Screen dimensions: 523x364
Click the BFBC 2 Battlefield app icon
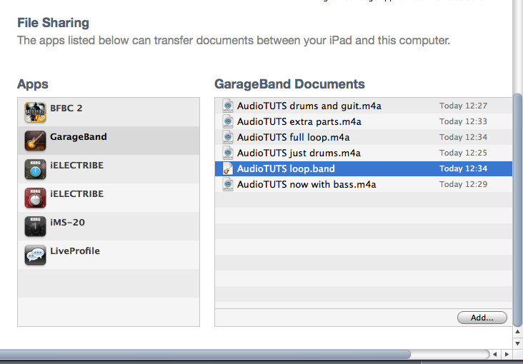pos(35,112)
